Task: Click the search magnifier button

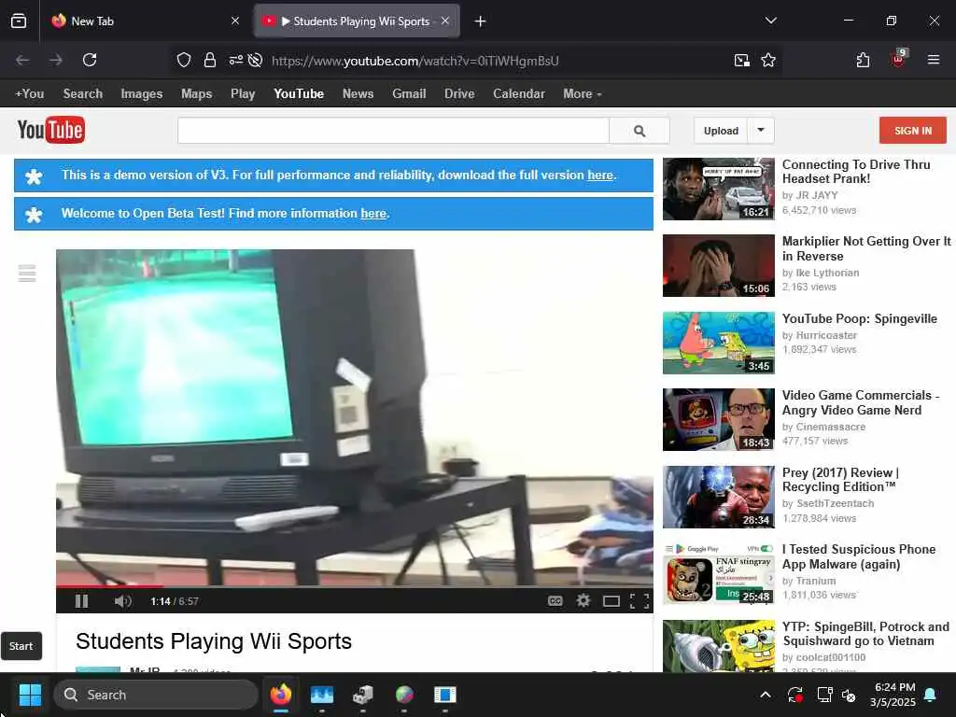Action: [640, 131]
